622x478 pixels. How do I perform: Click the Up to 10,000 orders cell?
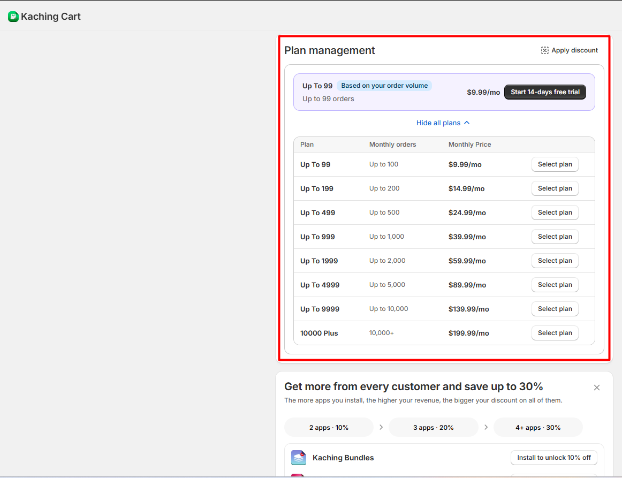click(x=389, y=309)
